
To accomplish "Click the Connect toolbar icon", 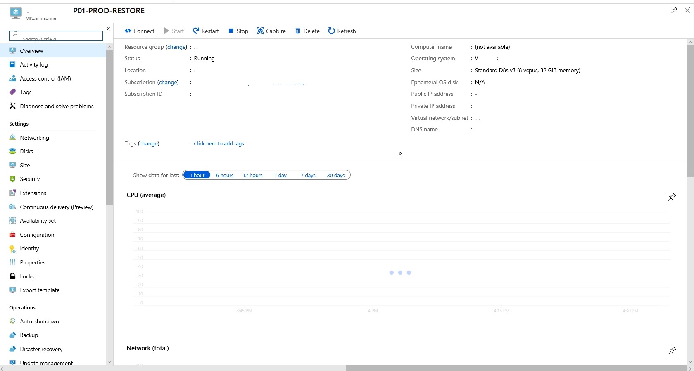I will pos(128,31).
